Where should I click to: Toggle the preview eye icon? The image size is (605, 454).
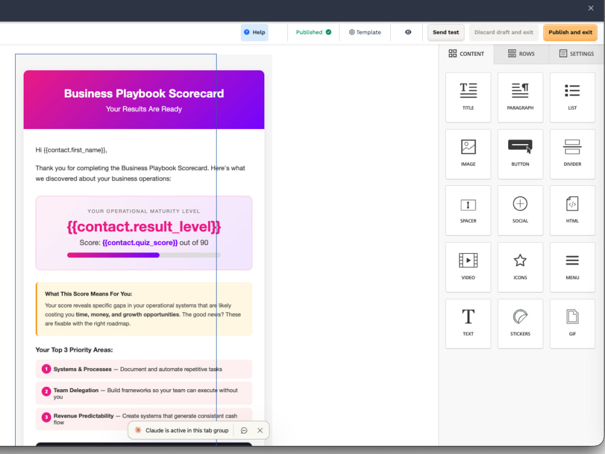point(408,32)
